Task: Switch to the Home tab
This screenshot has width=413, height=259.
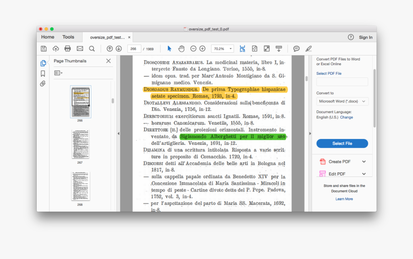Action: point(48,37)
